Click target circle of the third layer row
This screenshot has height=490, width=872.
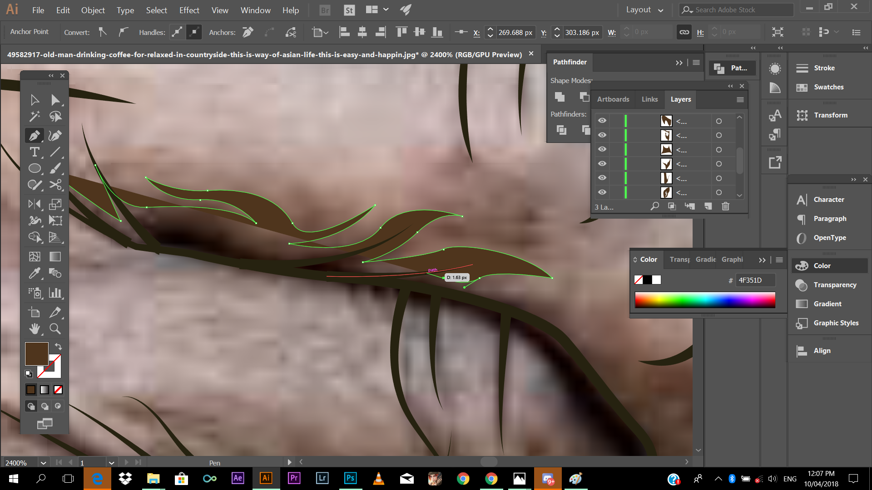719,150
